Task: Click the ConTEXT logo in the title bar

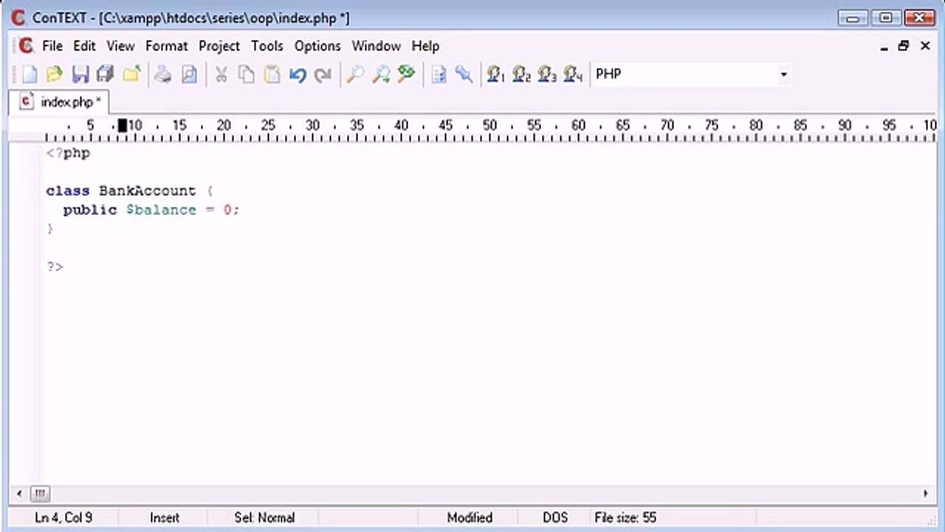Action: pos(18,18)
